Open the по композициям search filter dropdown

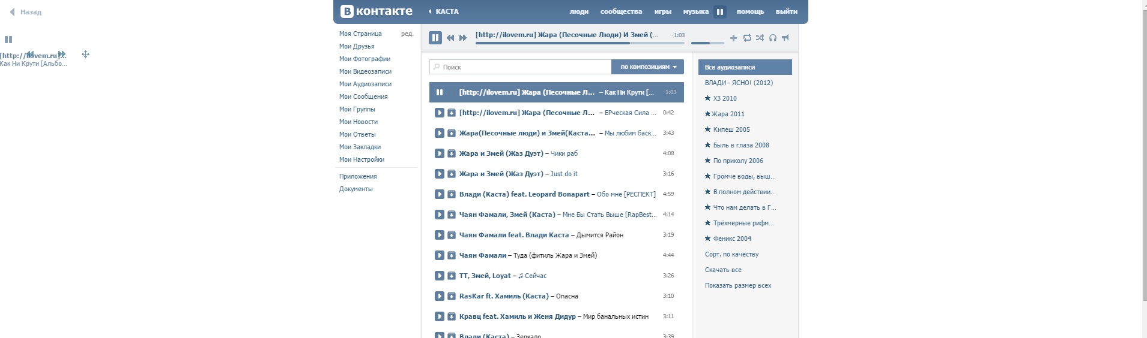(x=647, y=67)
